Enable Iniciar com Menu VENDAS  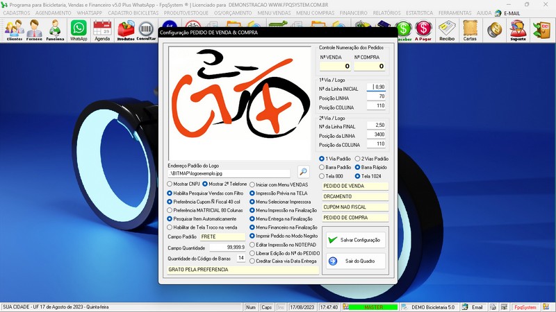[253, 184]
